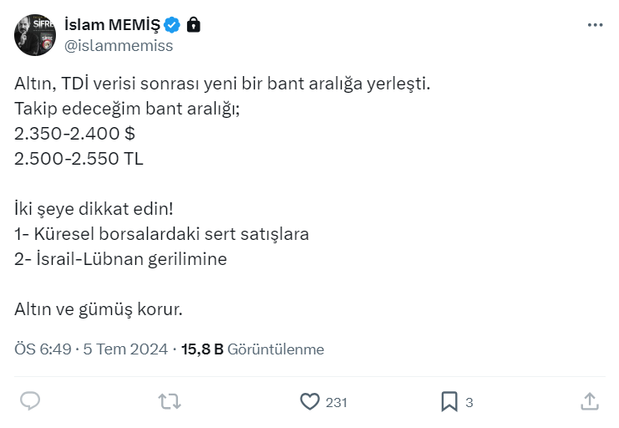Open the @islammemiss handle link
The height and width of the screenshot is (428, 619).
click(x=119, y=46)
